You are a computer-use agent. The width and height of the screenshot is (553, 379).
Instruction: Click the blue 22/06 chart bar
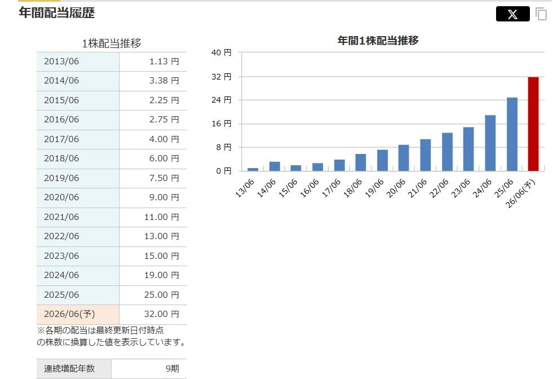click(x=447, y=152)
